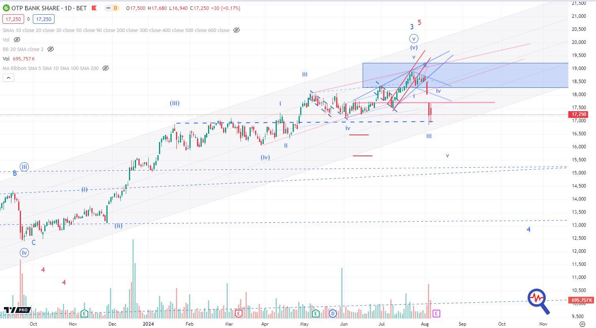Image resolution: width=596 pixels, height=328 pixels.
Task: Click the orange D delayed-data badge
Action: [x=115, y=8]
